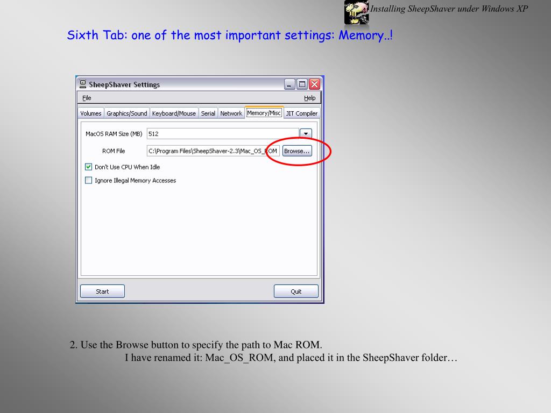
Task: Switch to the Graphics/Sound tab
Action: pyautogui.click(x=127, y=113)
